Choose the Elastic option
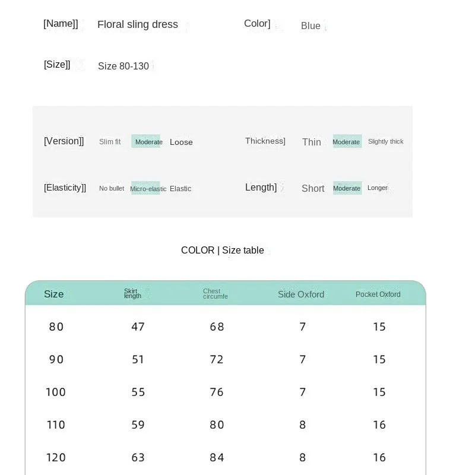Image resolution: width=475 pixels, height=475 pixels. click(180, 189)
